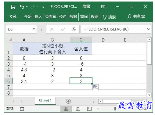Switch to the 插入 ribbon tab
The width and height of the screenshot is (155, 115).
click(x=38, y=17)
